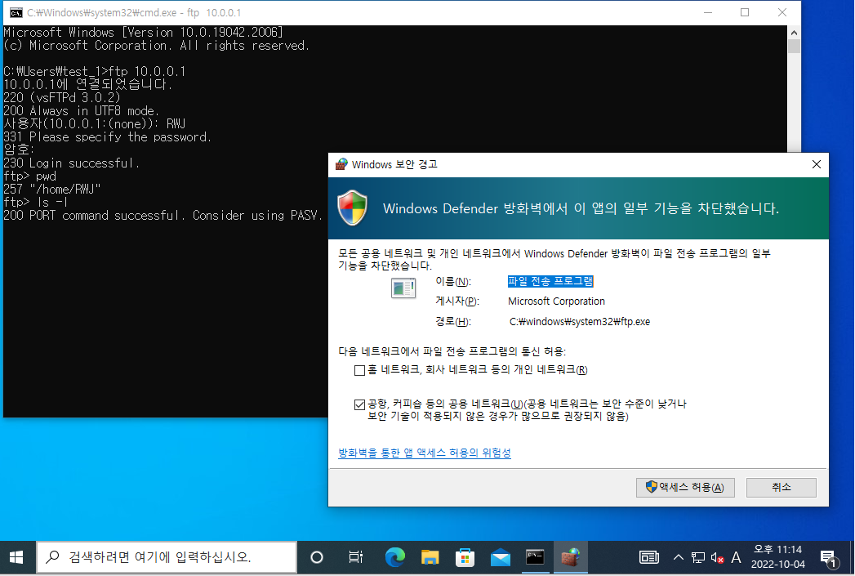Show hidden system tray icons

point(678,557)
